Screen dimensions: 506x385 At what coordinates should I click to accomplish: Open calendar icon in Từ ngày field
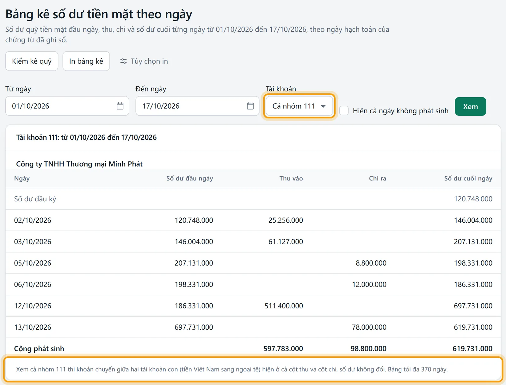click(120, 106)
